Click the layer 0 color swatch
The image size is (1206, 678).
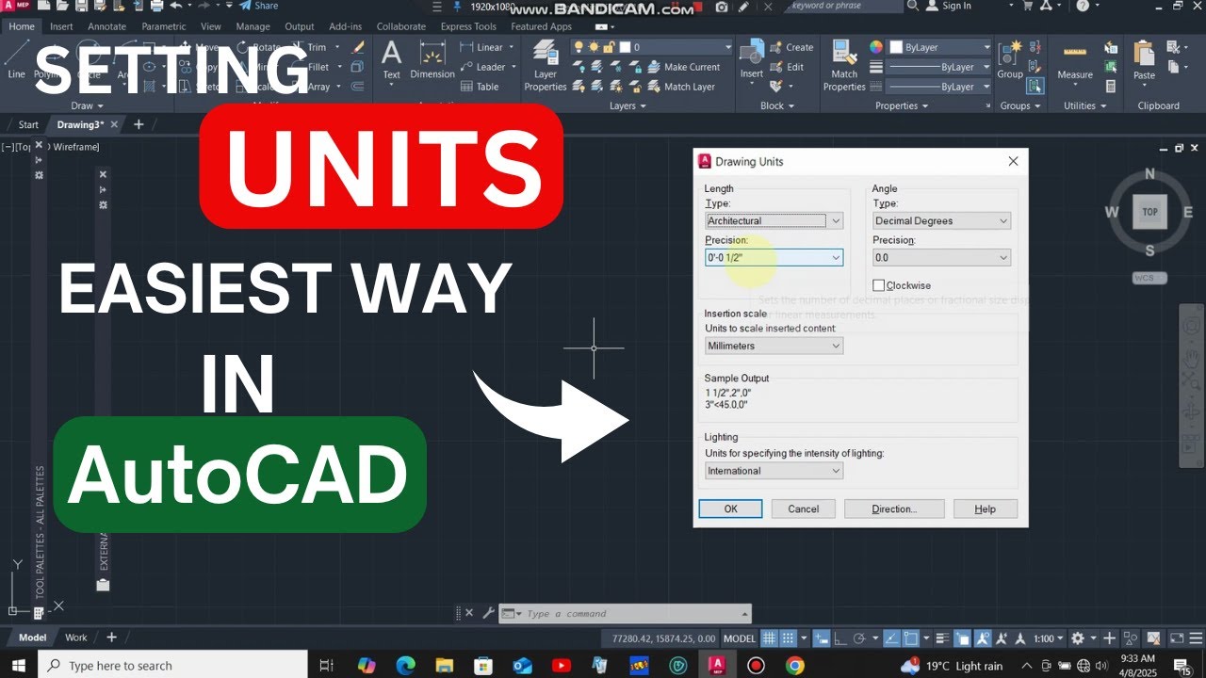pyautogui.click(x=626, y=47)
